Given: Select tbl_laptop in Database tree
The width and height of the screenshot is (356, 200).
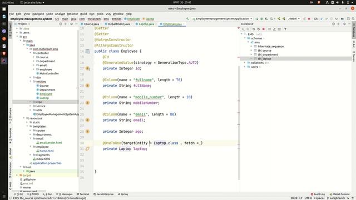Looking at the screenshot, I should point(264,59).
